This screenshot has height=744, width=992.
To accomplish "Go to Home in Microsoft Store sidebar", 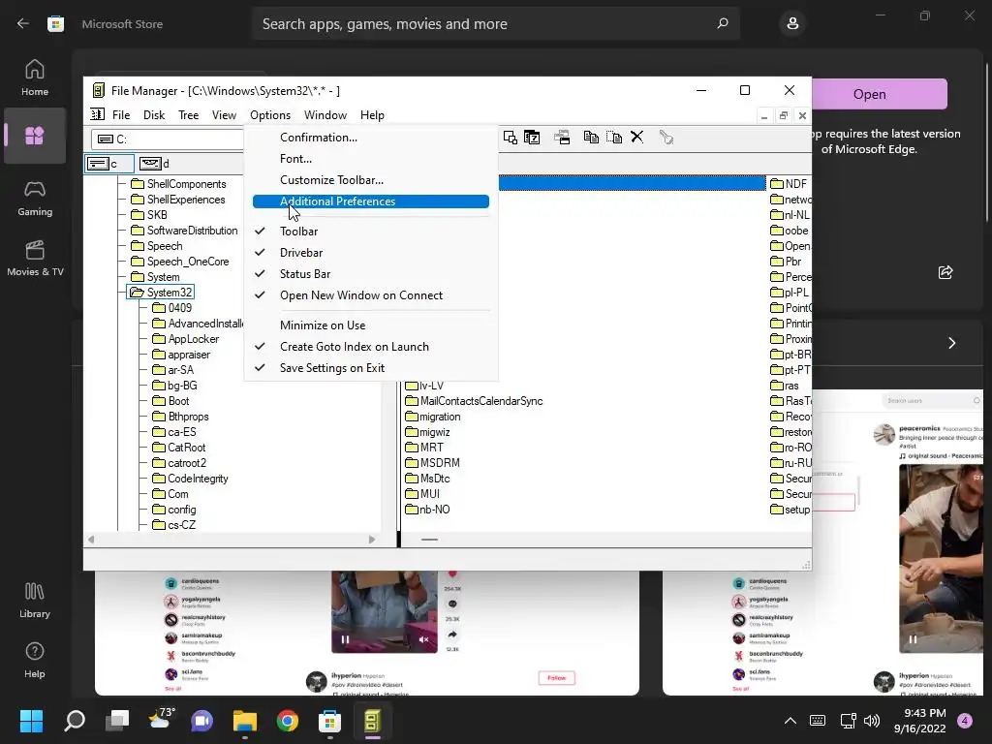I will pos(35,77).
